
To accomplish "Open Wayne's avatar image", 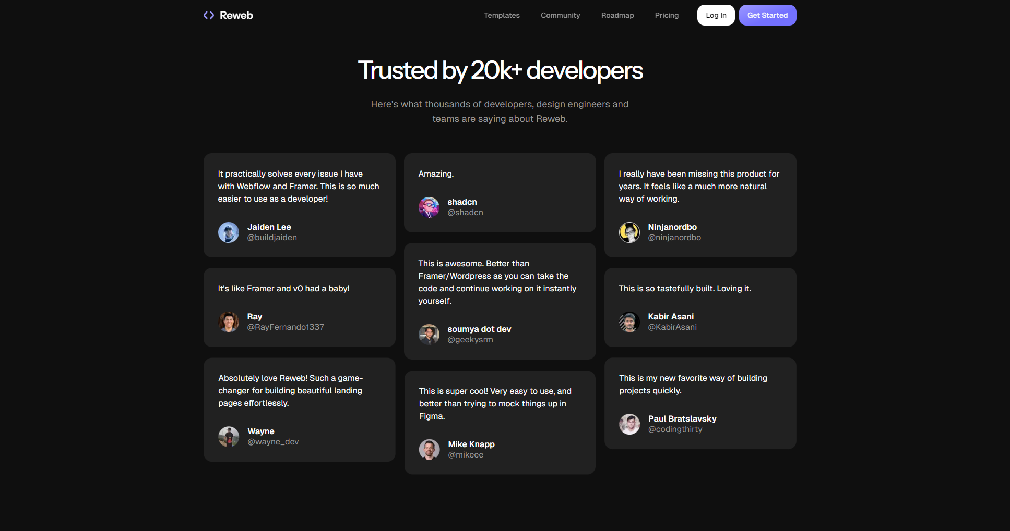I will [x=229, y=437].
